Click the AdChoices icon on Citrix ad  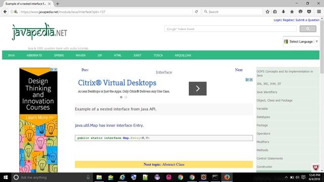pos(247,80)
